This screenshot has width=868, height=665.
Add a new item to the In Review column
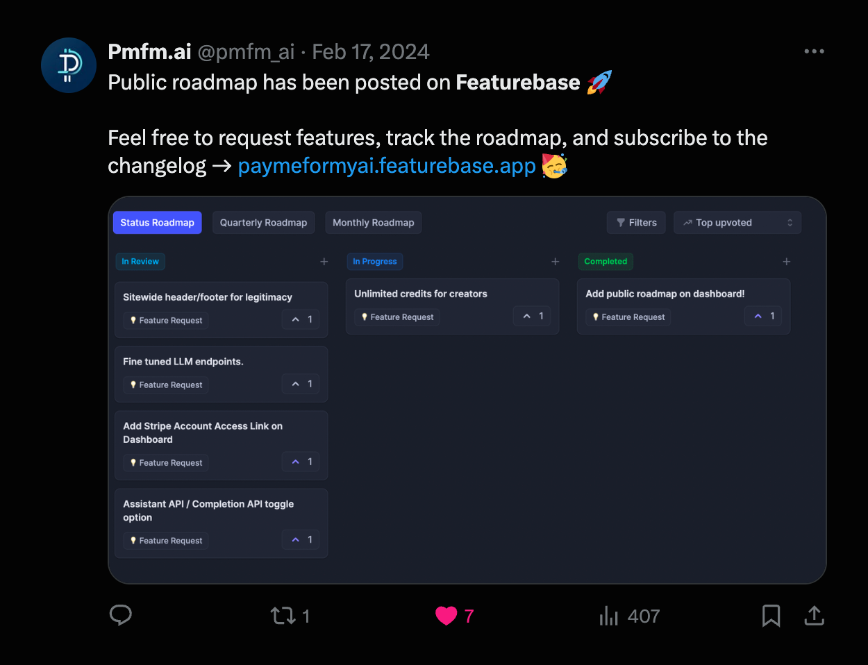pyautogui.click(x=324, y=262)
